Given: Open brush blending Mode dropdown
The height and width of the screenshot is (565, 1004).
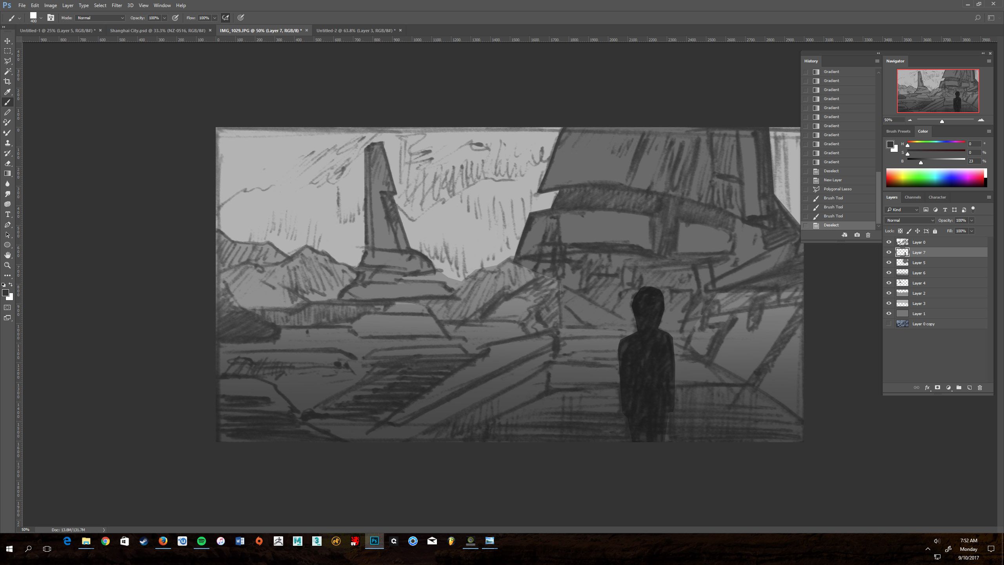Looking at the screenshot, I should [100, 18].
